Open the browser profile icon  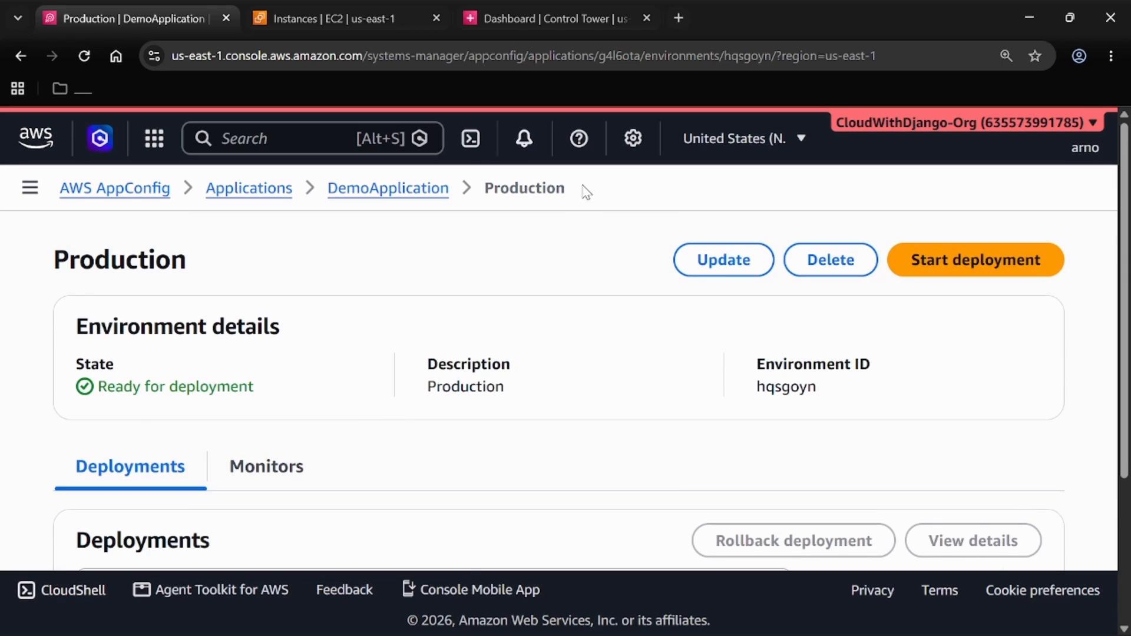(x=1079, y=56)
